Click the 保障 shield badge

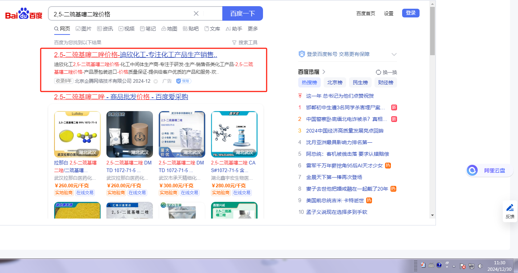(x=183, y=81)
